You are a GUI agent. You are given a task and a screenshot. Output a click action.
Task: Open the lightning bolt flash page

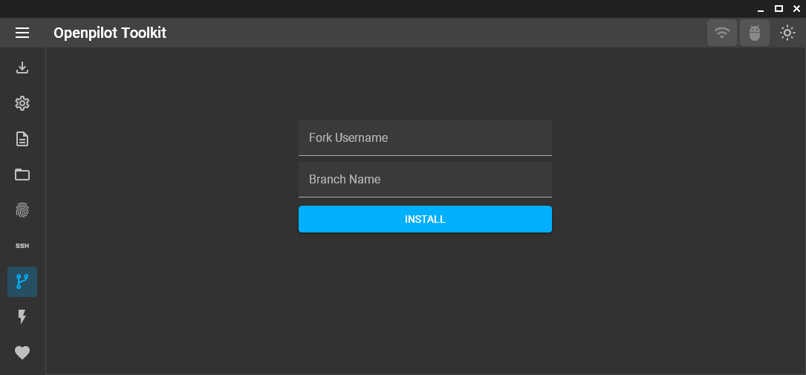pos(22,317)
